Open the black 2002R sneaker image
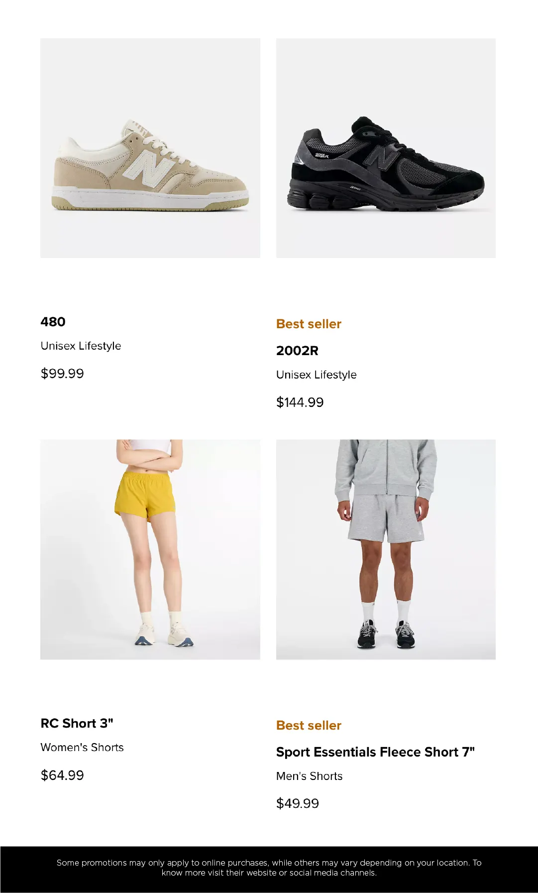Image resolution: width=538 pixels, height=893 pixels. [386, 148]
